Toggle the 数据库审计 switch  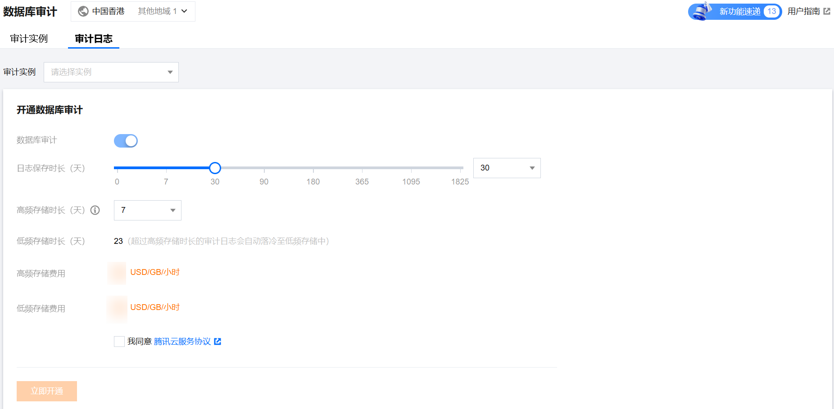click(x=126, y=141)
